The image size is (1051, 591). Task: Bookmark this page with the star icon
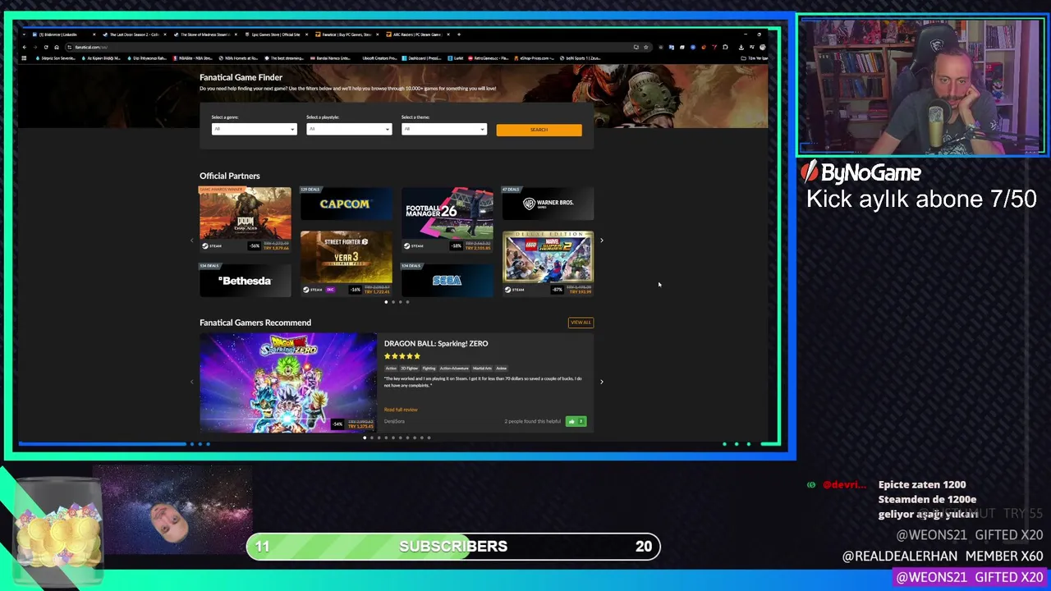click(x=645, y=47)
